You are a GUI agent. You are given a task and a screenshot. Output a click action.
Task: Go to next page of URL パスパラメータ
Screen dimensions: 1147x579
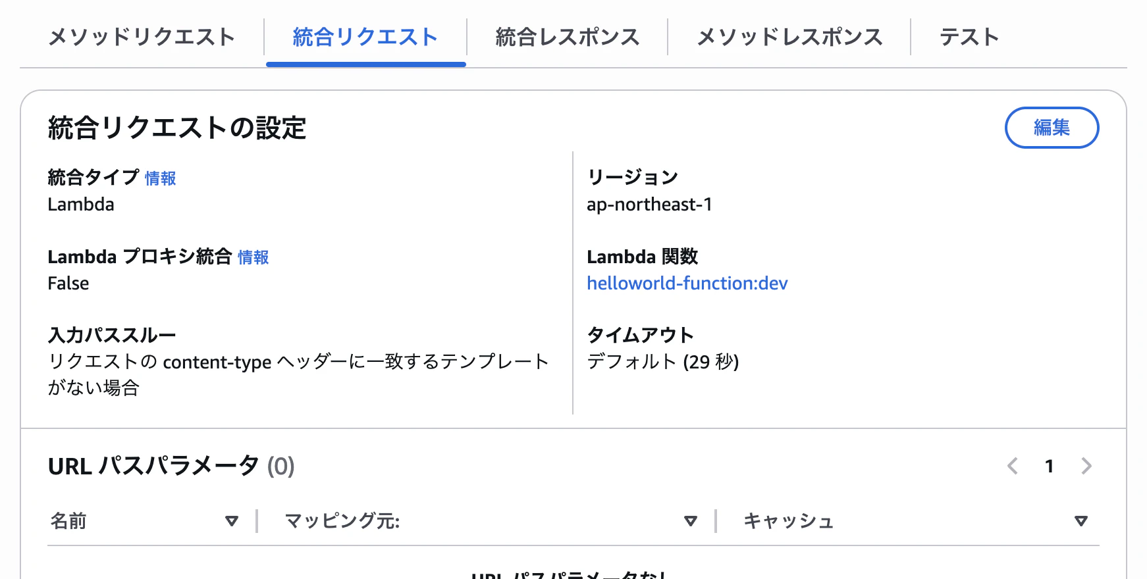1086,466
